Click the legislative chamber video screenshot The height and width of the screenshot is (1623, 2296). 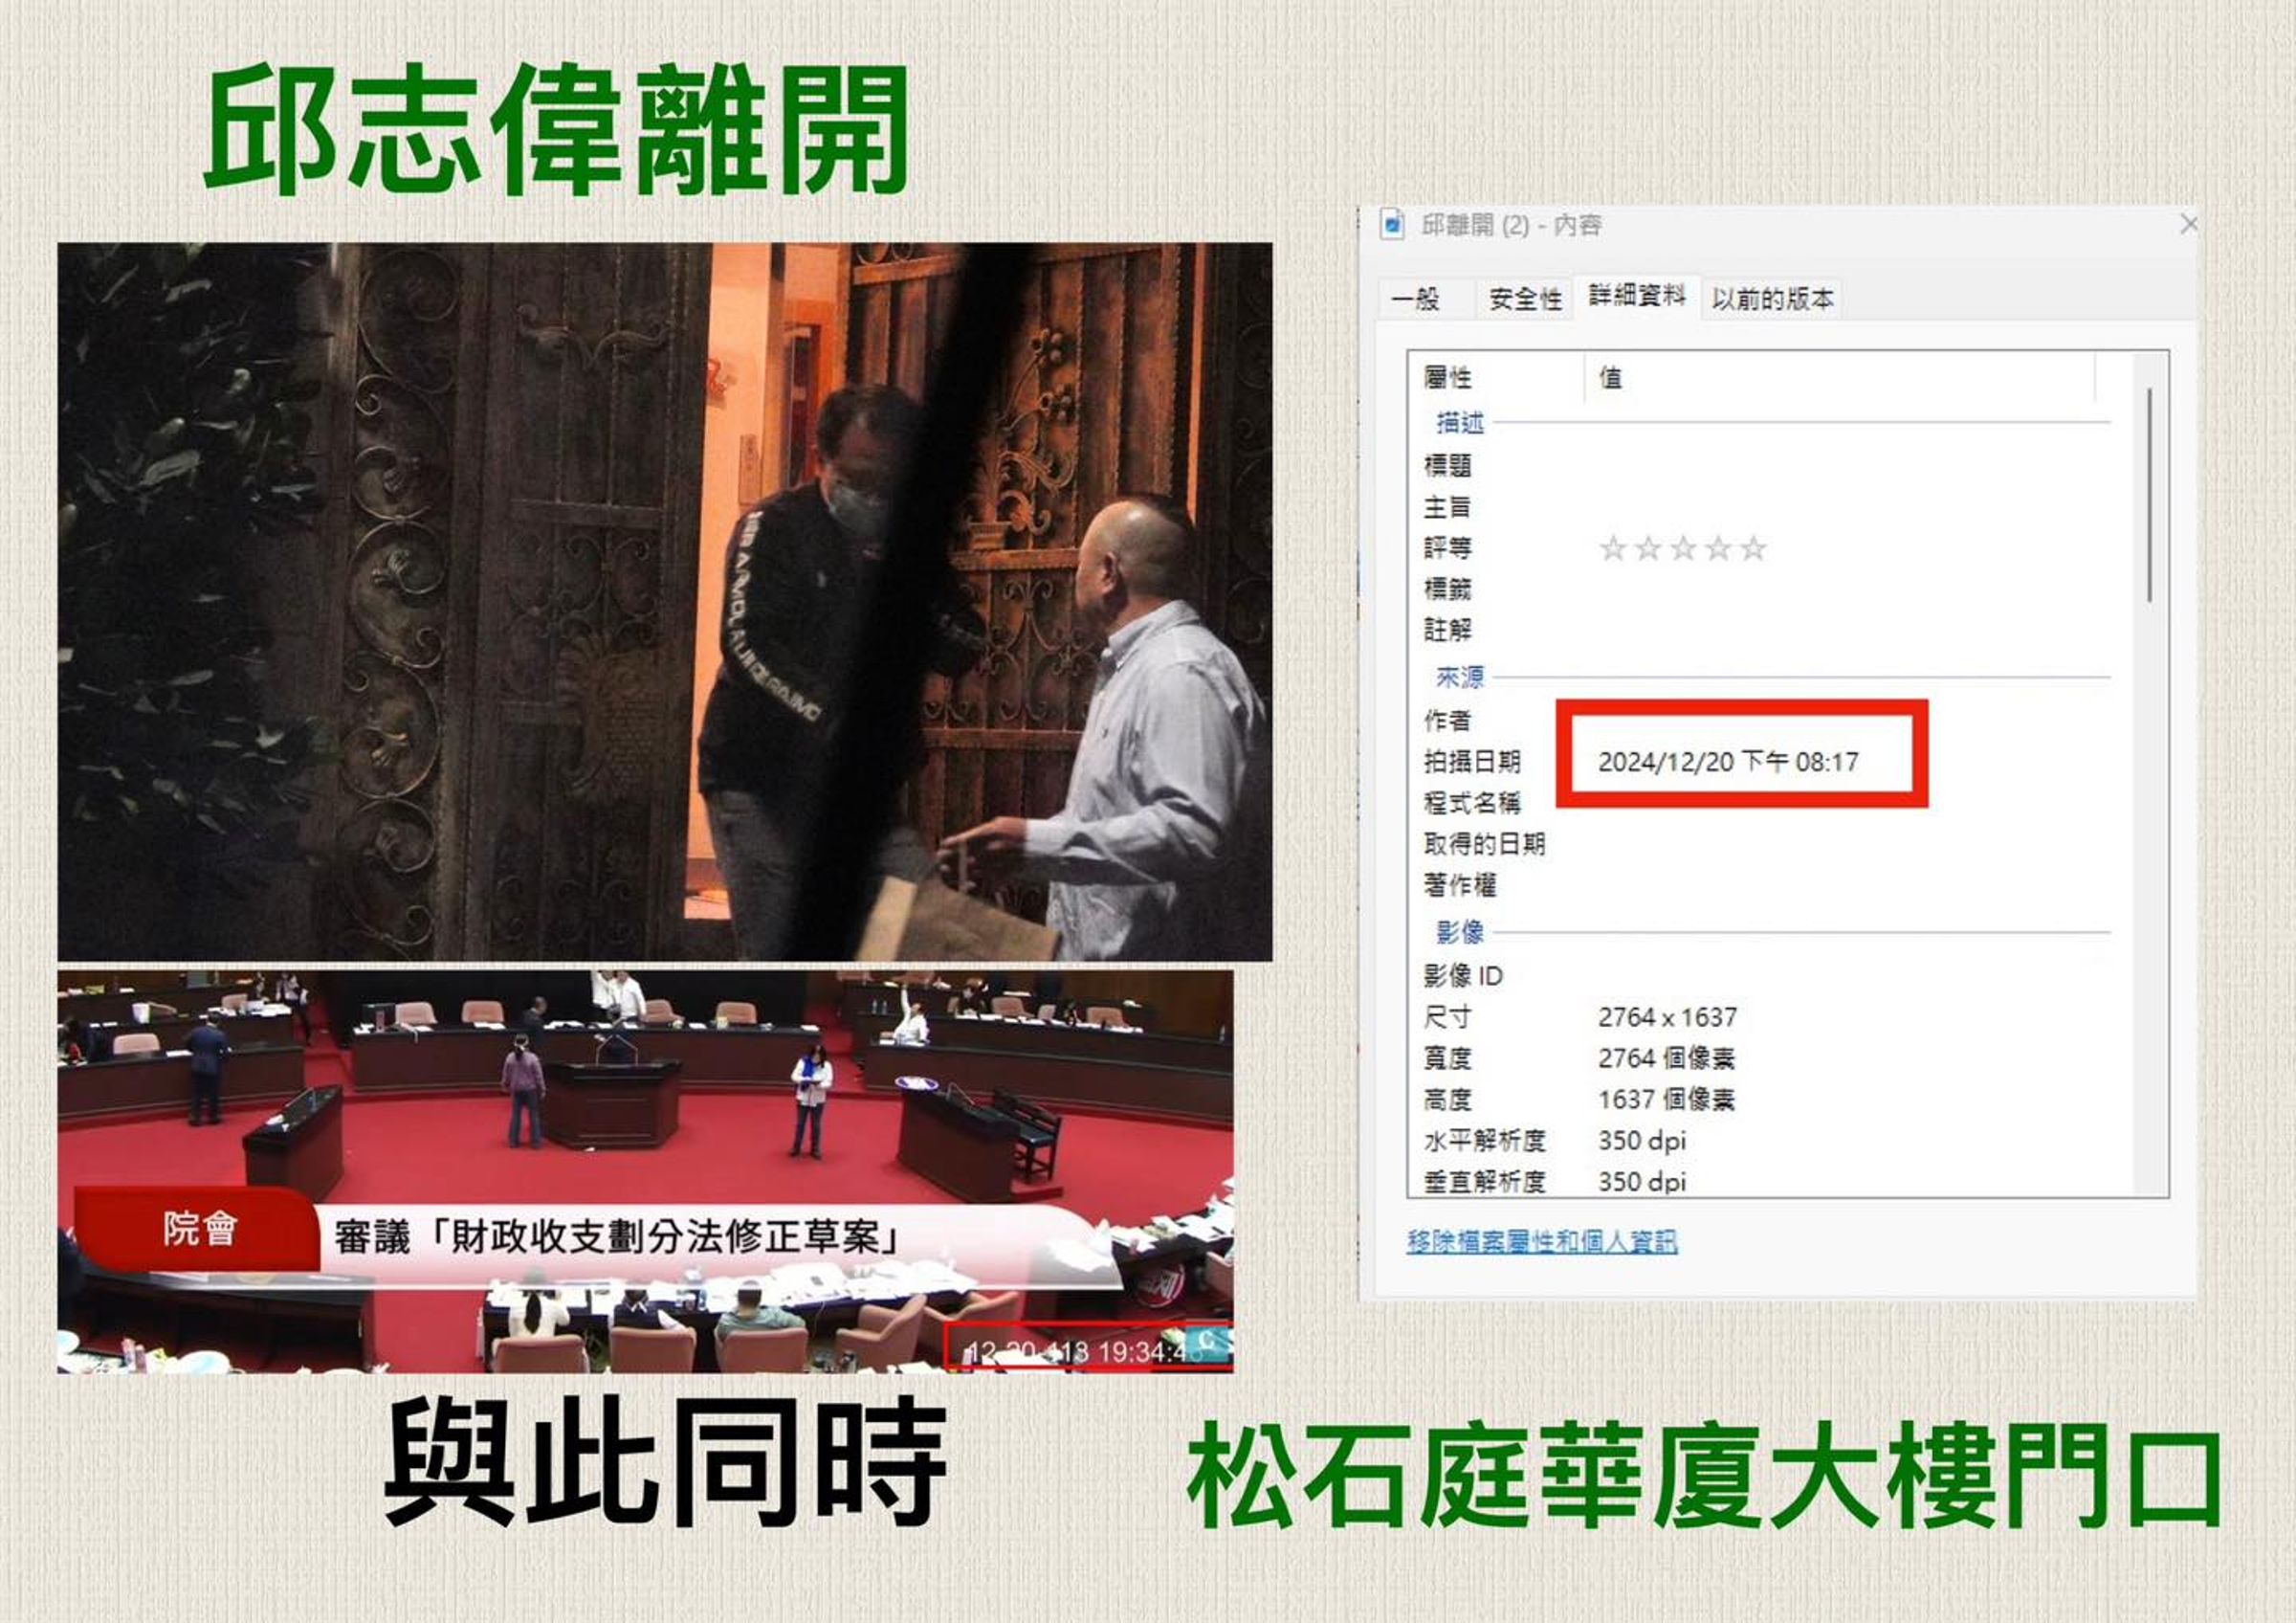[x=645, y=1171]
